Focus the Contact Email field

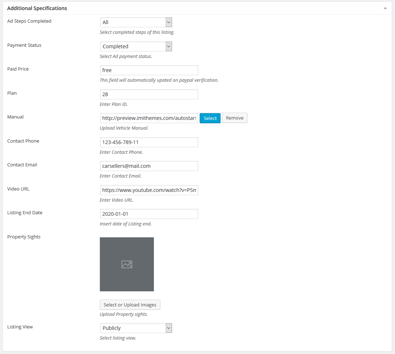149,166
